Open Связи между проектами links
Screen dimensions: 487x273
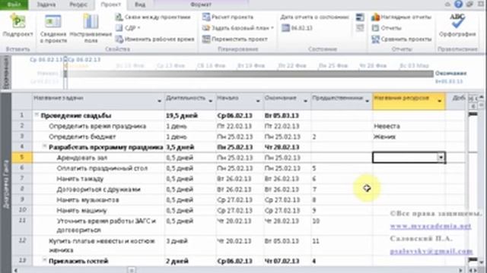(x=153, y=17)
